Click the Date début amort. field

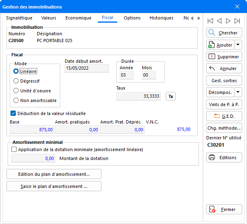[x=87, y=68]
